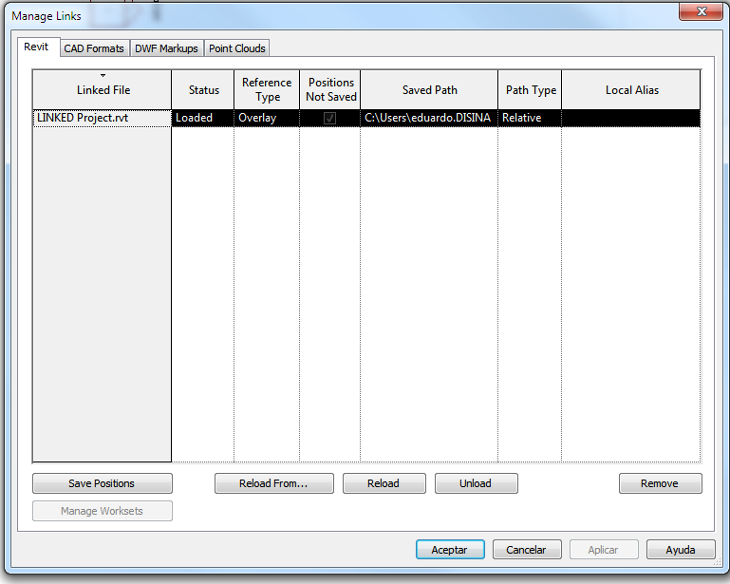Open the DWF Markups tab
This screenshot has width=730, height=584.
[x=166, y=48]
